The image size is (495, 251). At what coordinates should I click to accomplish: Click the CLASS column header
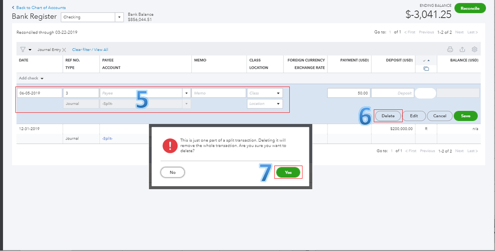(255, 60)
